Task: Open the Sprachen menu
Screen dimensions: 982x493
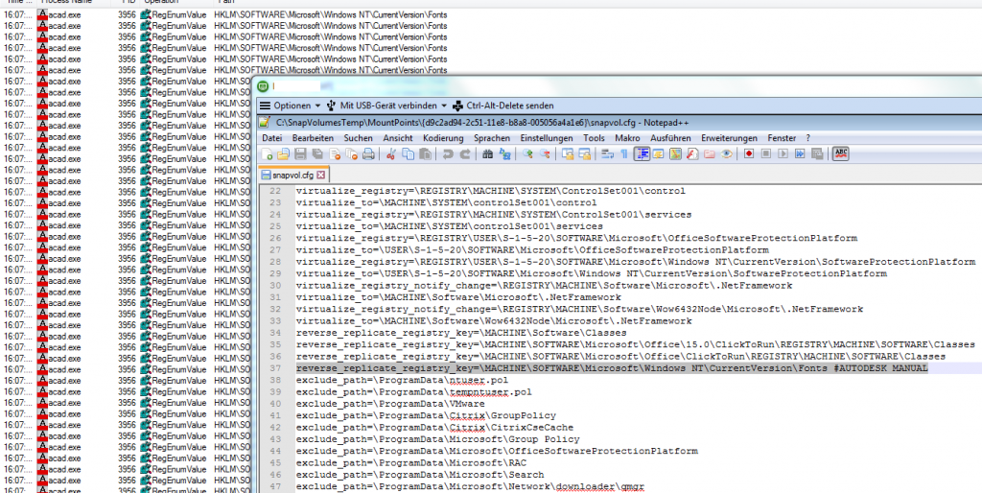Action: 492,138
